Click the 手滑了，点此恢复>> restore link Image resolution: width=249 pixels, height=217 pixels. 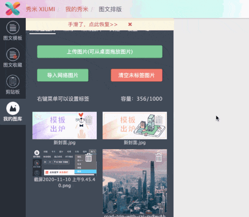(x=93, y=24)
